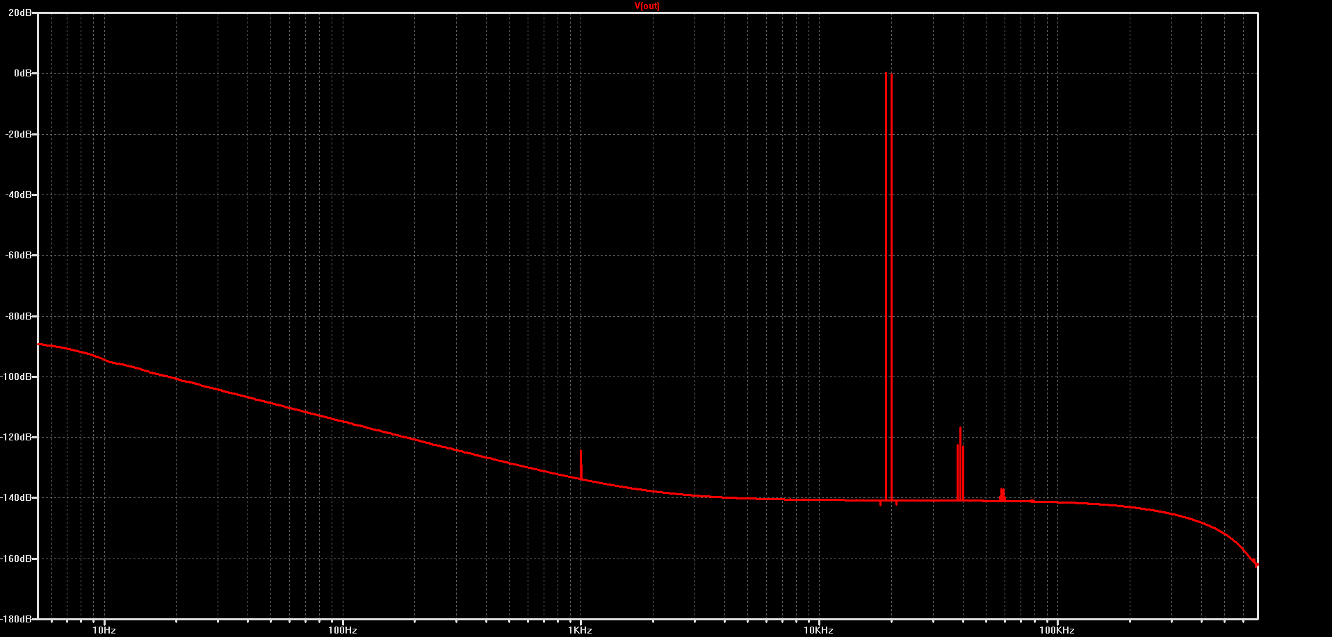Viewport: 1332px width, 637px height.
Task: Pick the -160dB axis label
Action: click(17, 559)
